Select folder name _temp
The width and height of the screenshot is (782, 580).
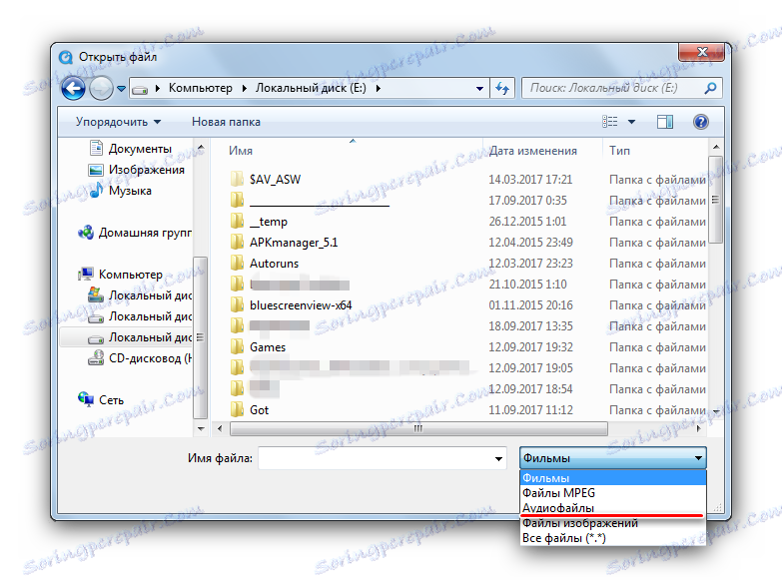point(269,222)
